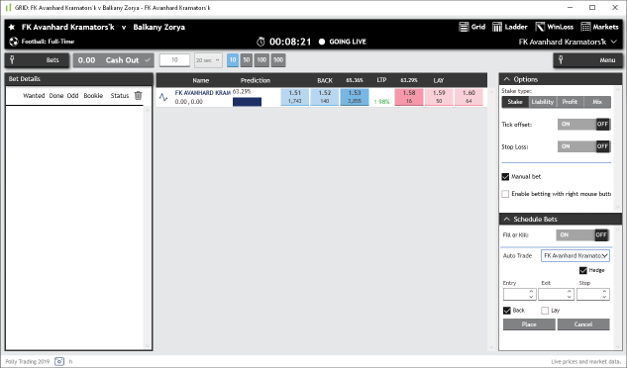Image resolution: width=627 pixels, height=368 pixels.
Task: Click the favorite star icon beside FK Avanhard
Action: click(12, 27)
